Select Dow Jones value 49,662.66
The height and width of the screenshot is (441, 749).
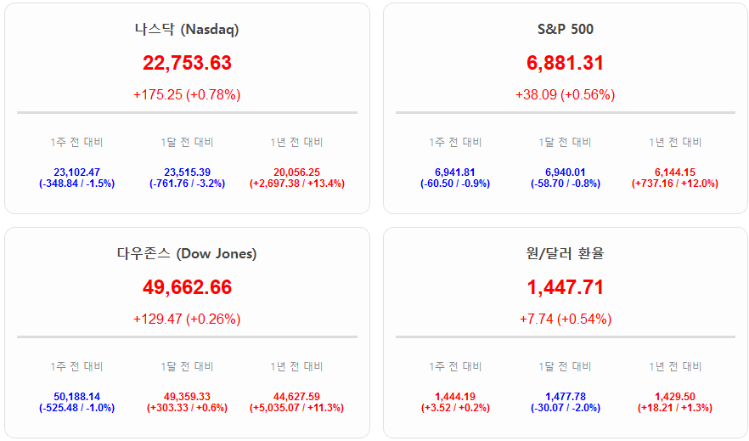point(187,287)
